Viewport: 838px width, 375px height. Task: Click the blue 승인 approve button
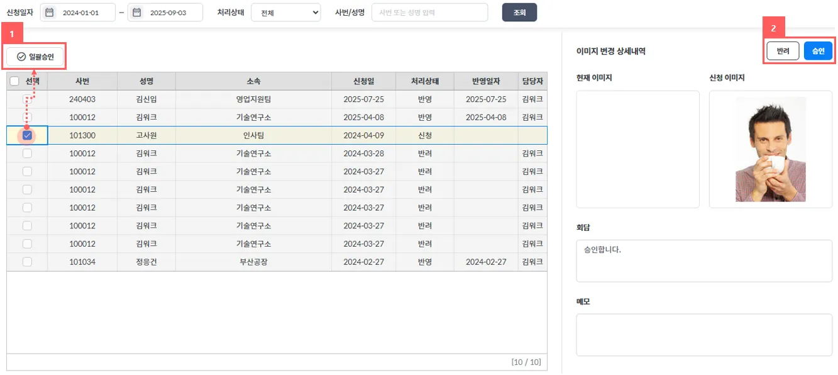[818, 51]
